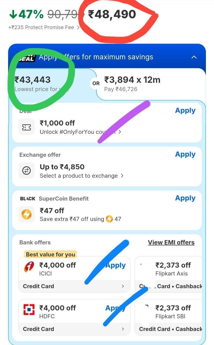The image size is (214, 345).
Task: Click the SuperCoin lightning icon
Action: (26, 215)
